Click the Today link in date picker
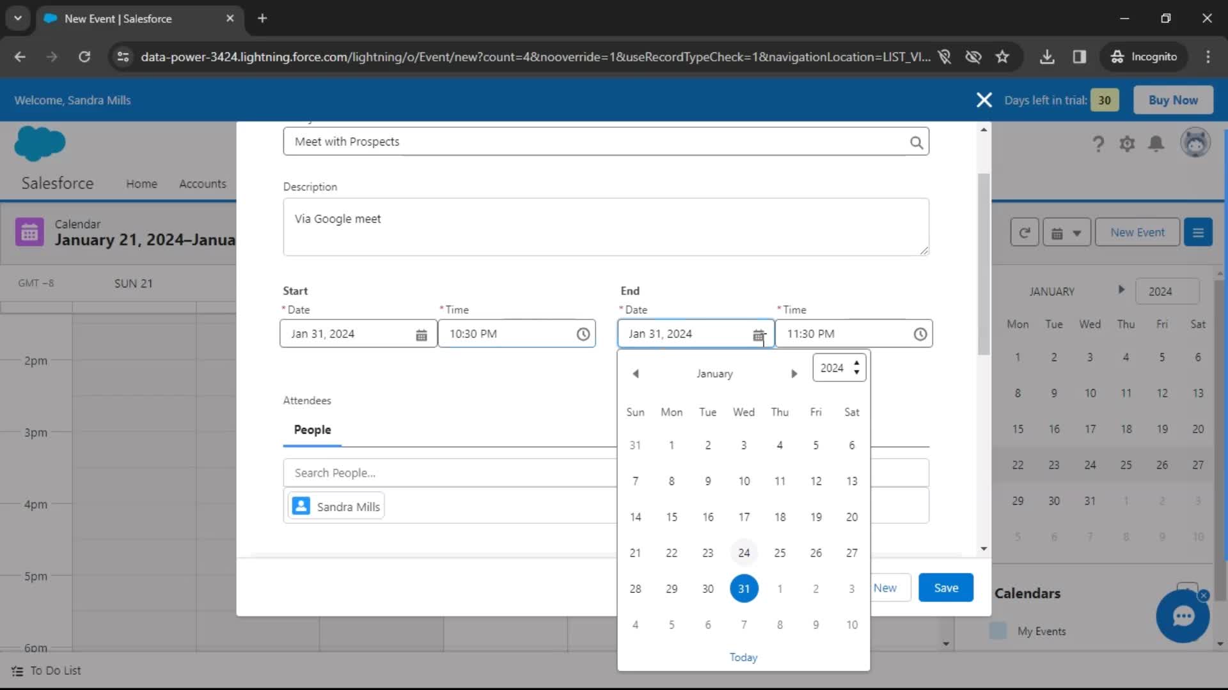This screenshot has width=1228, height=690. [x=743, y=657]
